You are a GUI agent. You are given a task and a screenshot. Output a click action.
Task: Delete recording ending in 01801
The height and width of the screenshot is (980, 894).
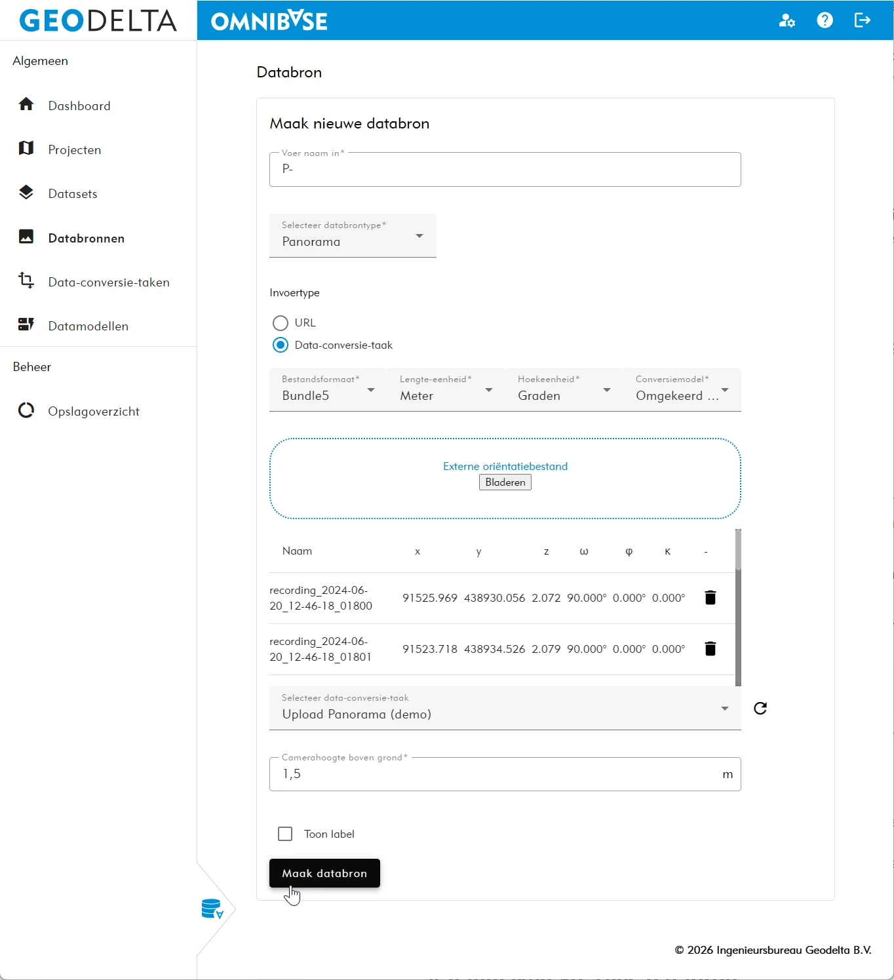click(710, 648)
